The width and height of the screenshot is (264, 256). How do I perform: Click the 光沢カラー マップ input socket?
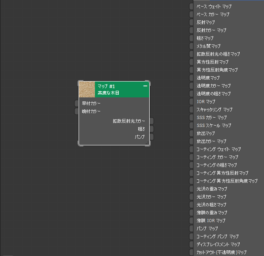[192, 197]
